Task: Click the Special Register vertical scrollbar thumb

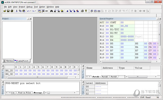Action: point(159,34)
